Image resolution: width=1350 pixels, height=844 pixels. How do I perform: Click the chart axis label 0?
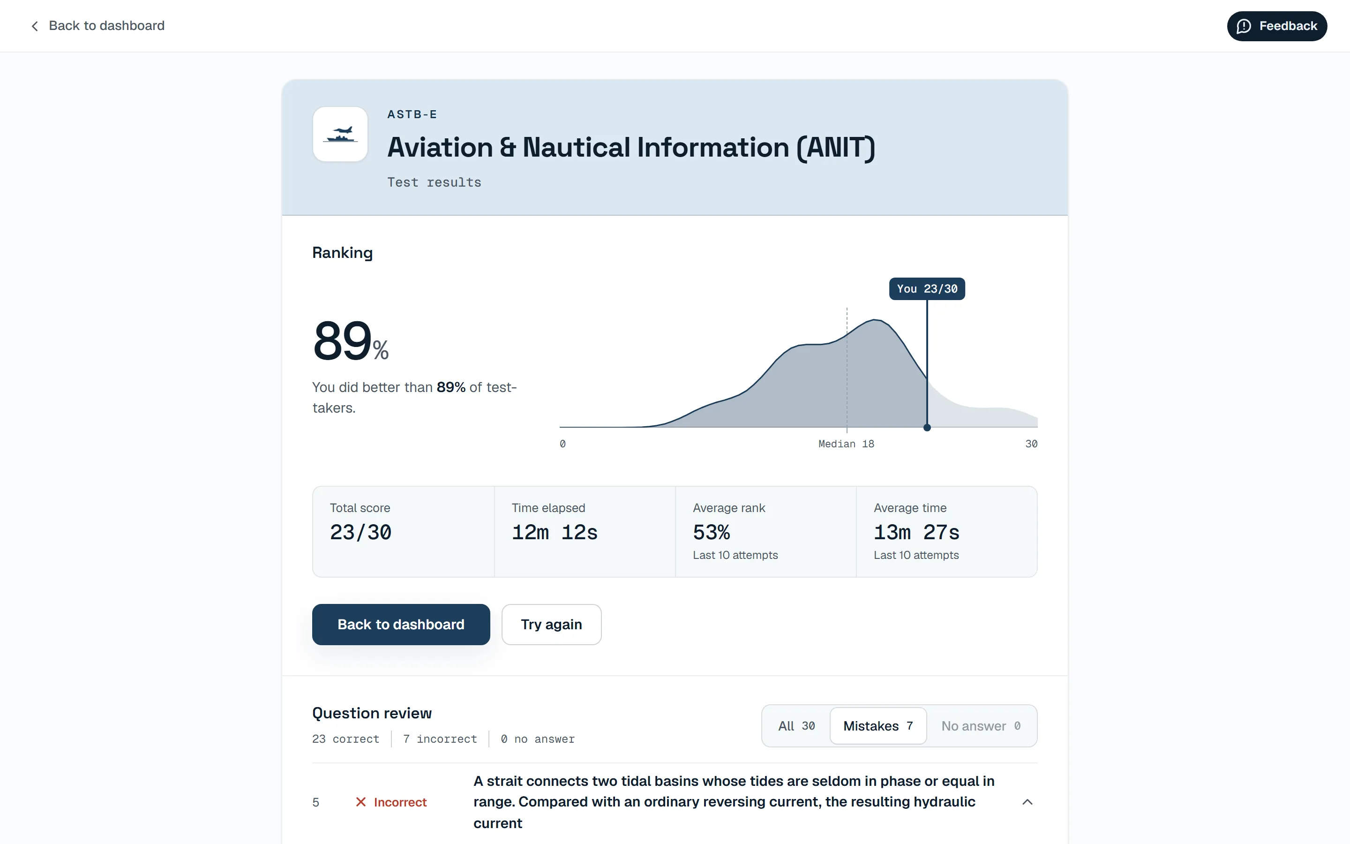click(x=562, y=444)
